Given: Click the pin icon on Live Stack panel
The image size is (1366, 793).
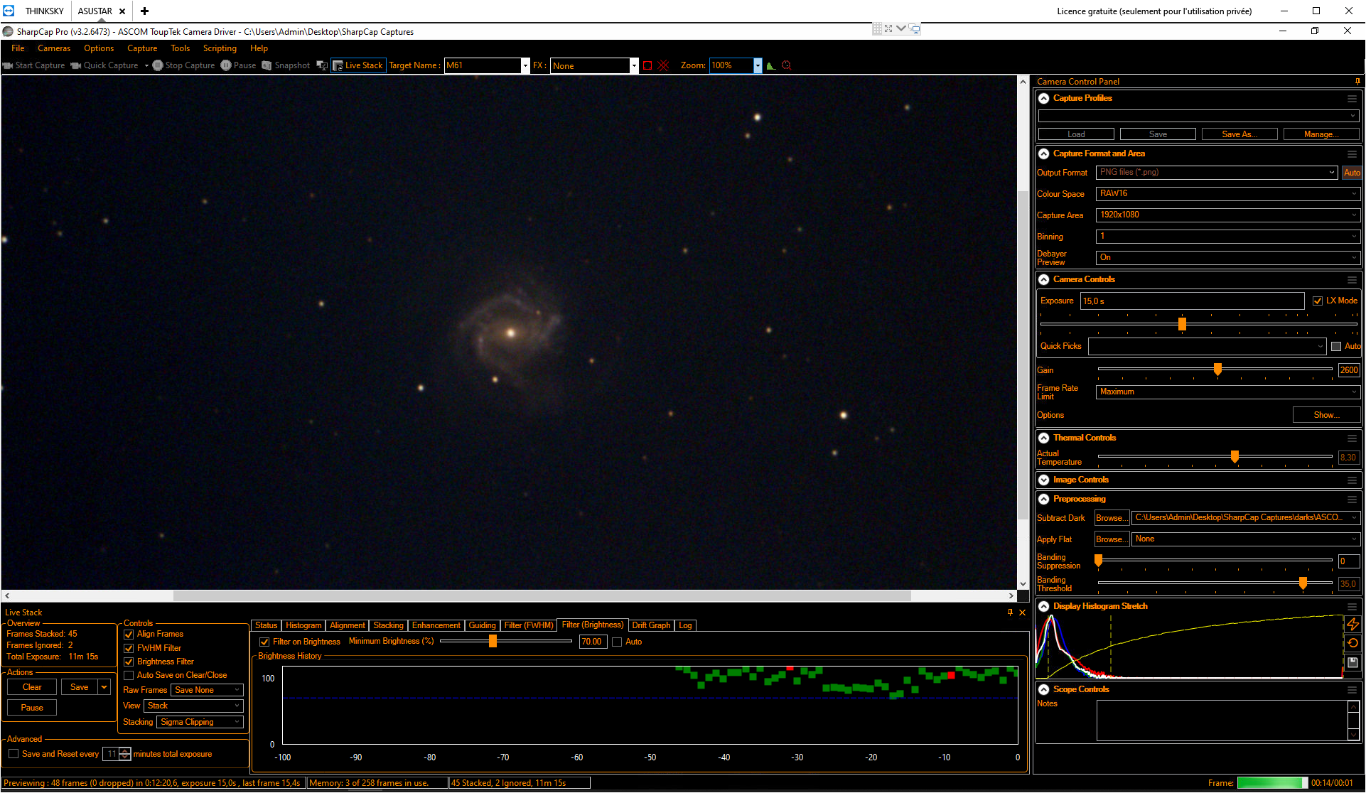Looking at the screenshot, I should [1010, 613].
